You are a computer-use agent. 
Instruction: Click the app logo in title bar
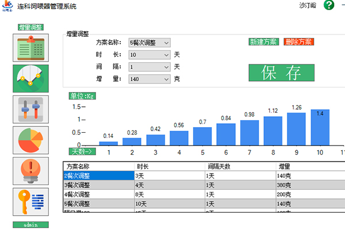coord(8,6)
